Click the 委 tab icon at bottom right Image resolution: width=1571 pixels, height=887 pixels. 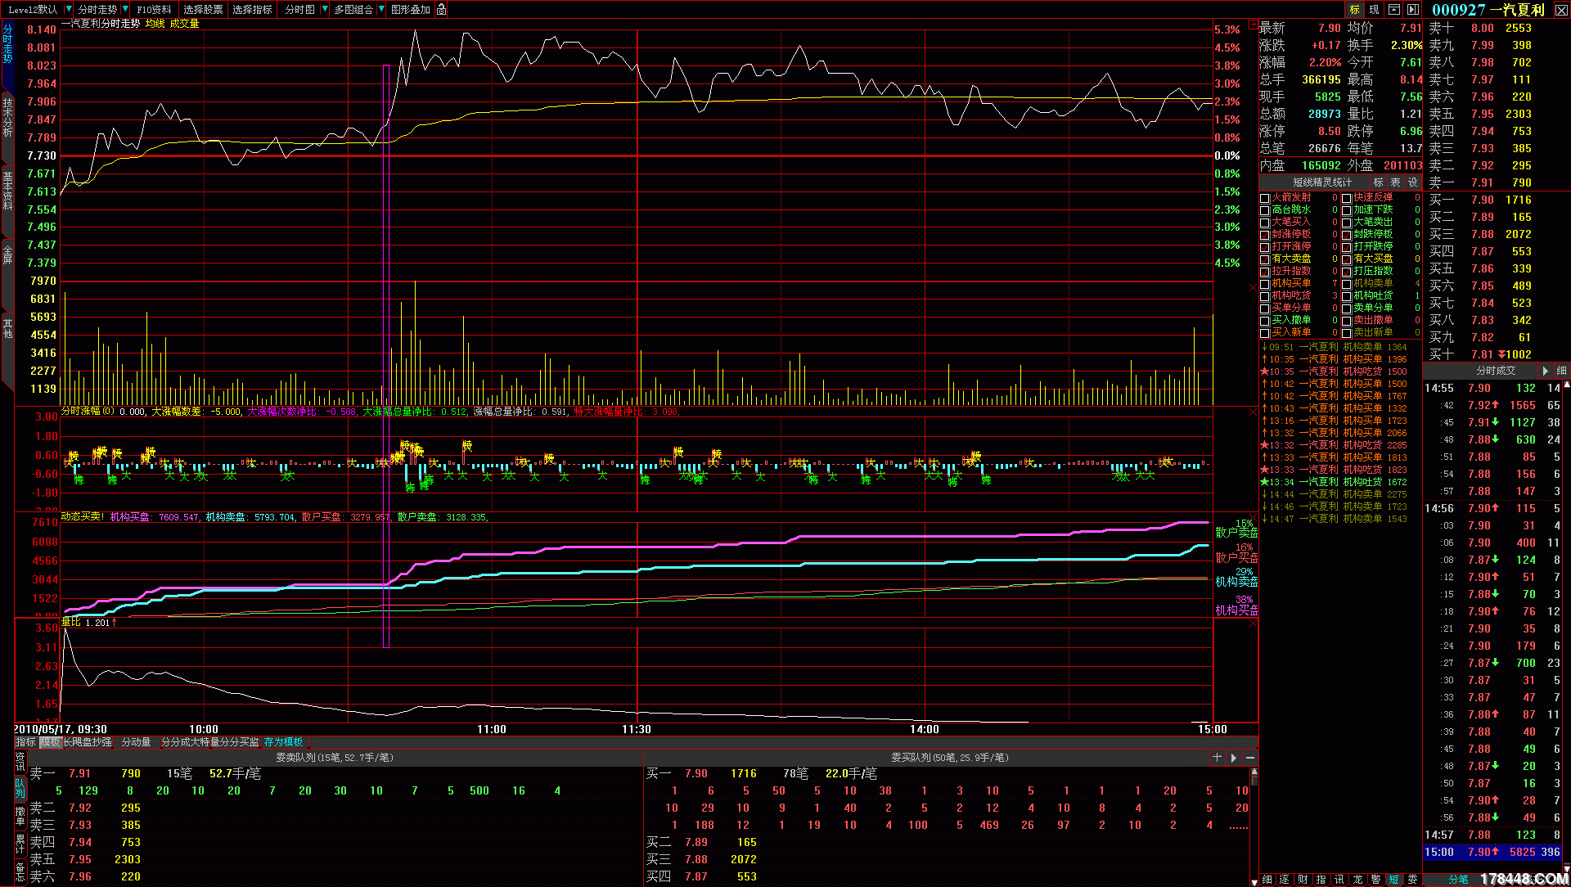pos(1412,880)
